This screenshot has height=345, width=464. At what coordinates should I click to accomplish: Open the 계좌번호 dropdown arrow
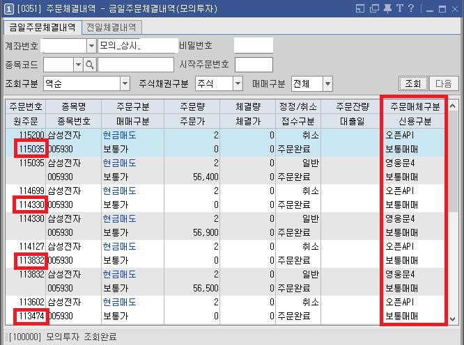[x=91, y=46]
